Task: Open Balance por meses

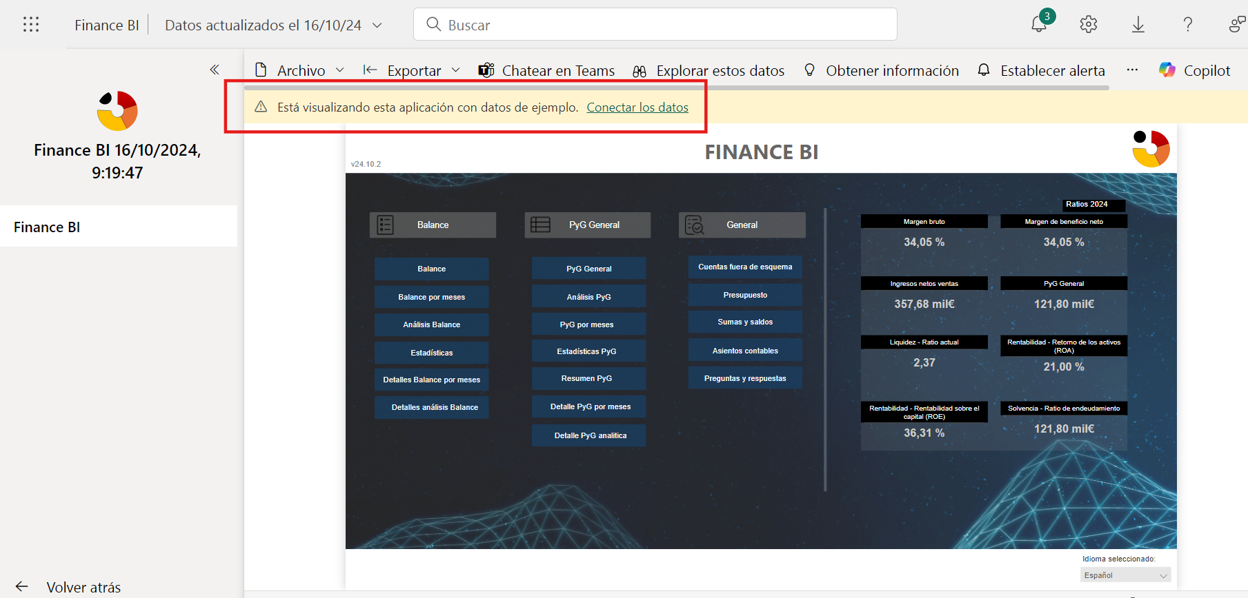Action: pos(432,297)
